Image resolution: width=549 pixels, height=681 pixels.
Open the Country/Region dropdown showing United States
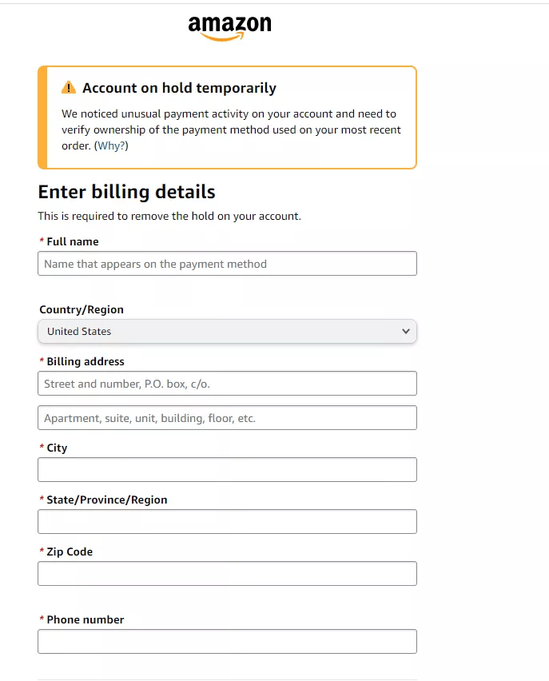click(227, 331)
